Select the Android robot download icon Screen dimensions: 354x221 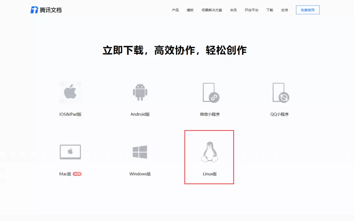(140, 92)
